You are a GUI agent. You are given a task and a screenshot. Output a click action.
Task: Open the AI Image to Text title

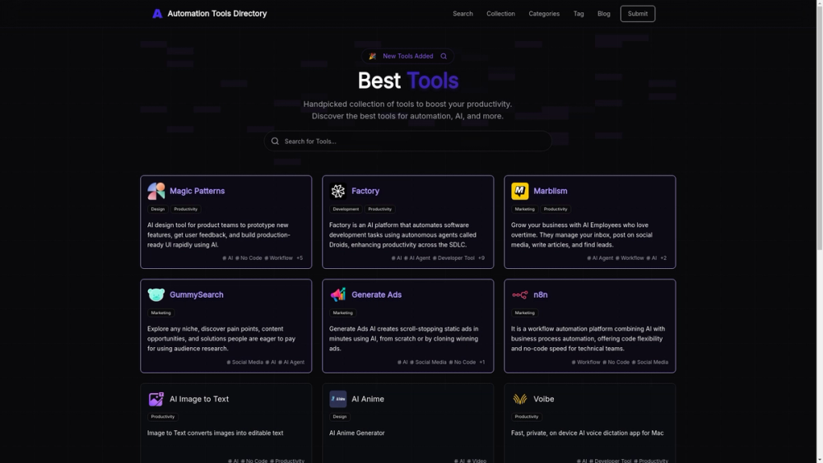point(199,399)
